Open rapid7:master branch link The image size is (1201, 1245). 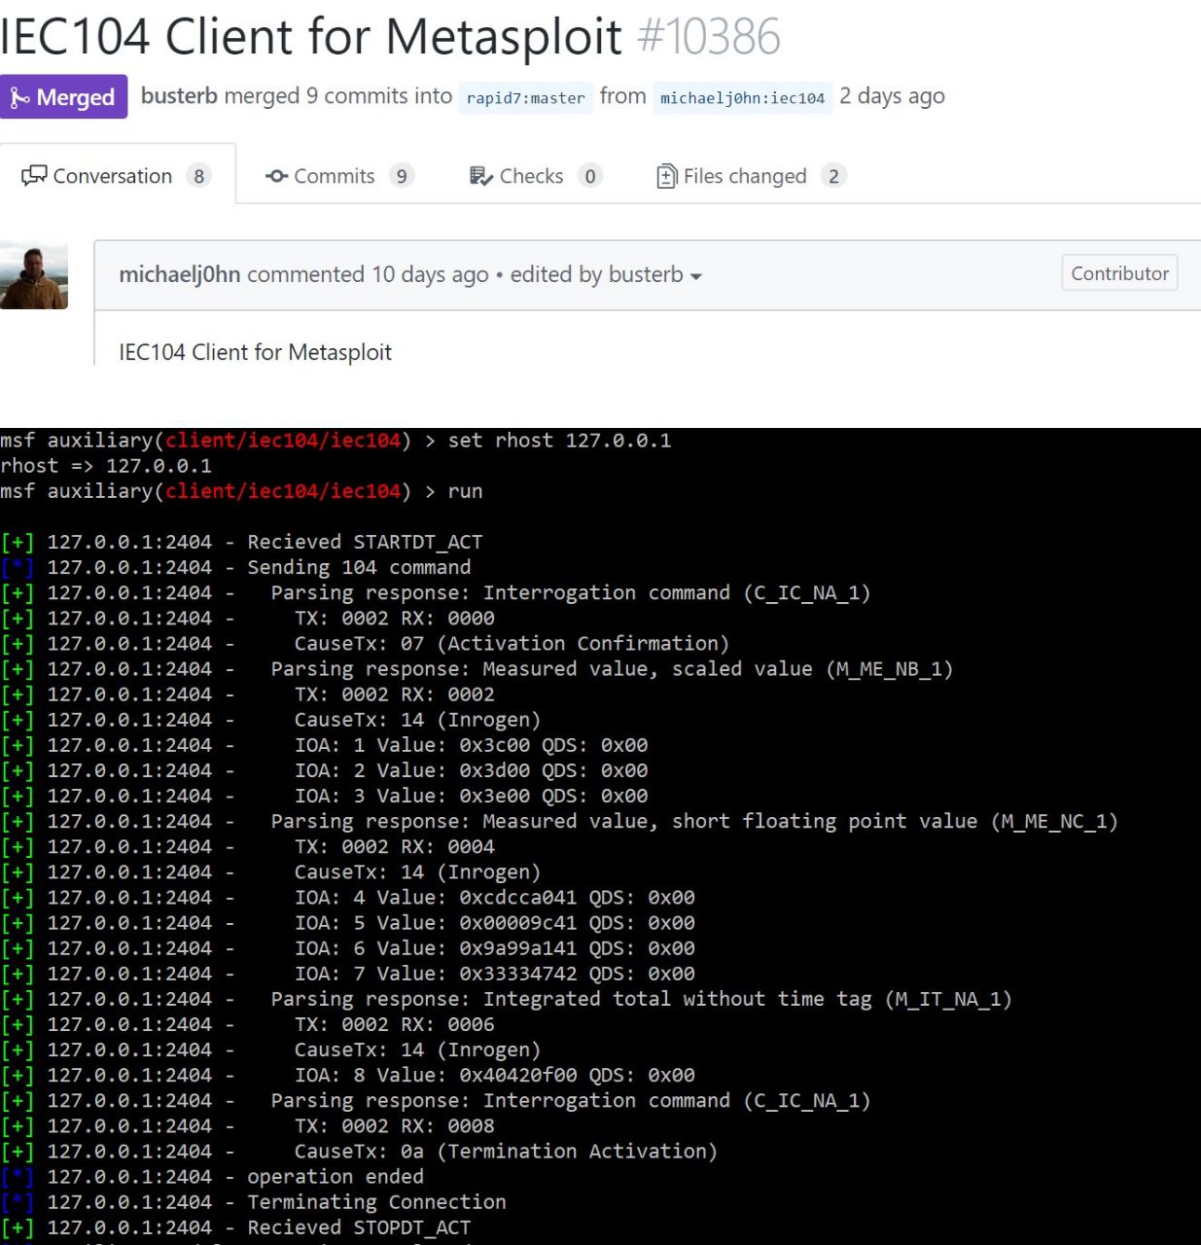point(525,97)
